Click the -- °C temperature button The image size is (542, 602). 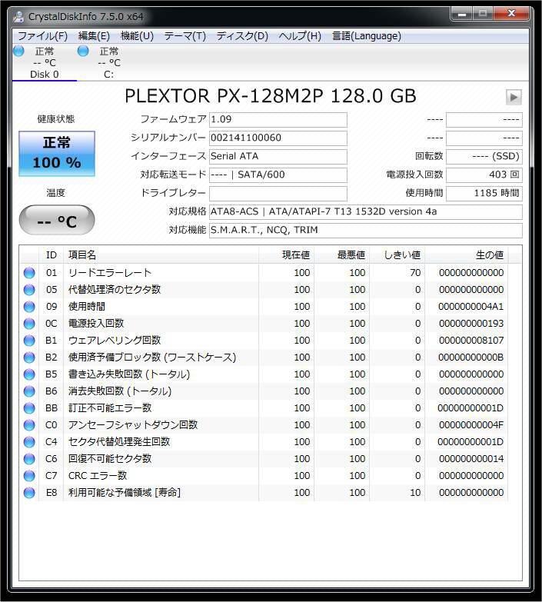click(x=57, y=220)
